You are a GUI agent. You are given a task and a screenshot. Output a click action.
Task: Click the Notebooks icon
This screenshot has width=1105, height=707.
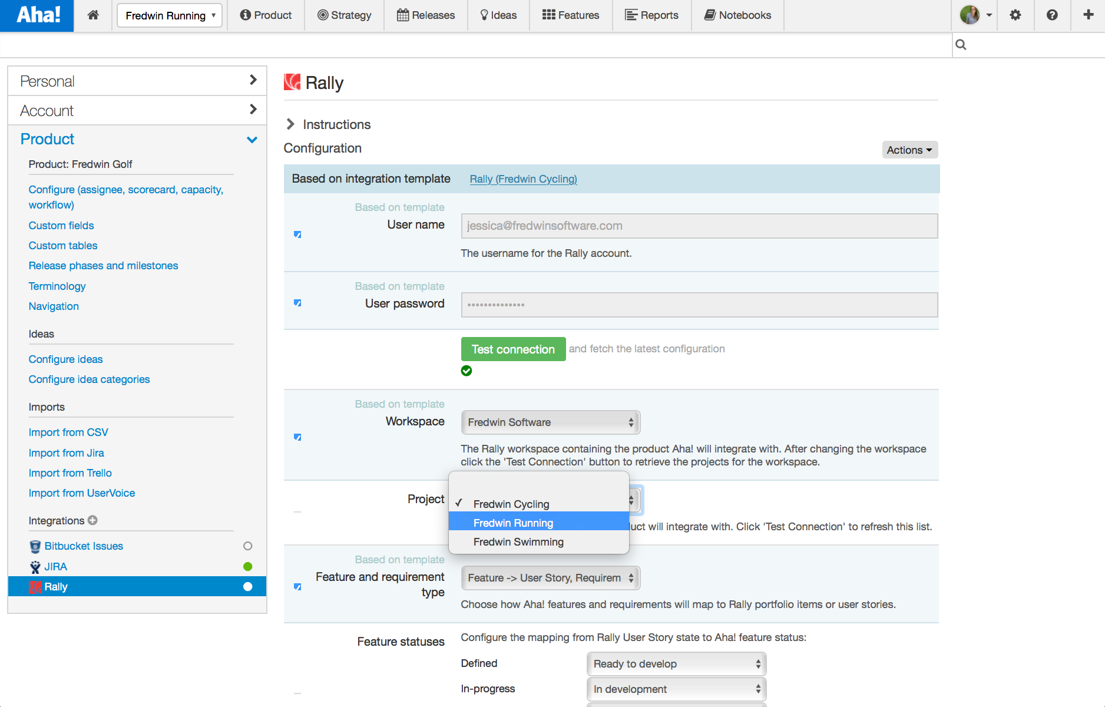click(711, 15)
